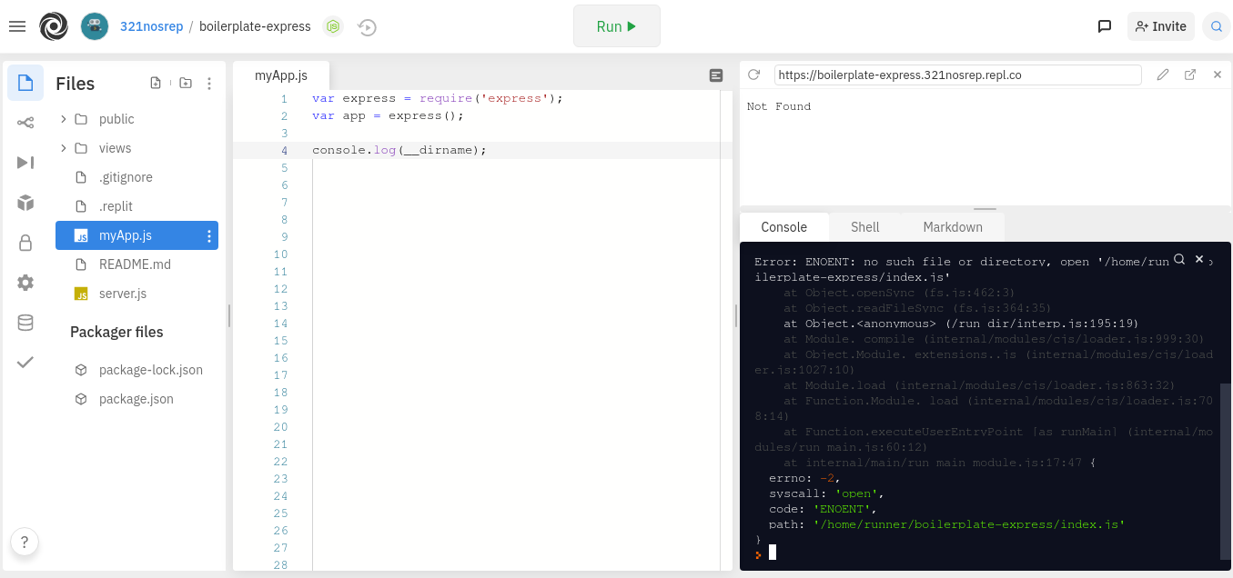This screenshot has width=1233, height=578.
Task: Open the myApp.js three-dot menu
Action: (x=208, y=234)
